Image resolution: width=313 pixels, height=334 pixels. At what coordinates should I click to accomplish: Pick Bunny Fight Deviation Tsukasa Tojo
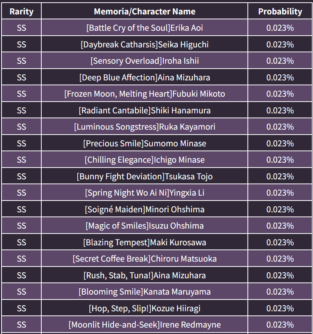[x=144, y=176]
